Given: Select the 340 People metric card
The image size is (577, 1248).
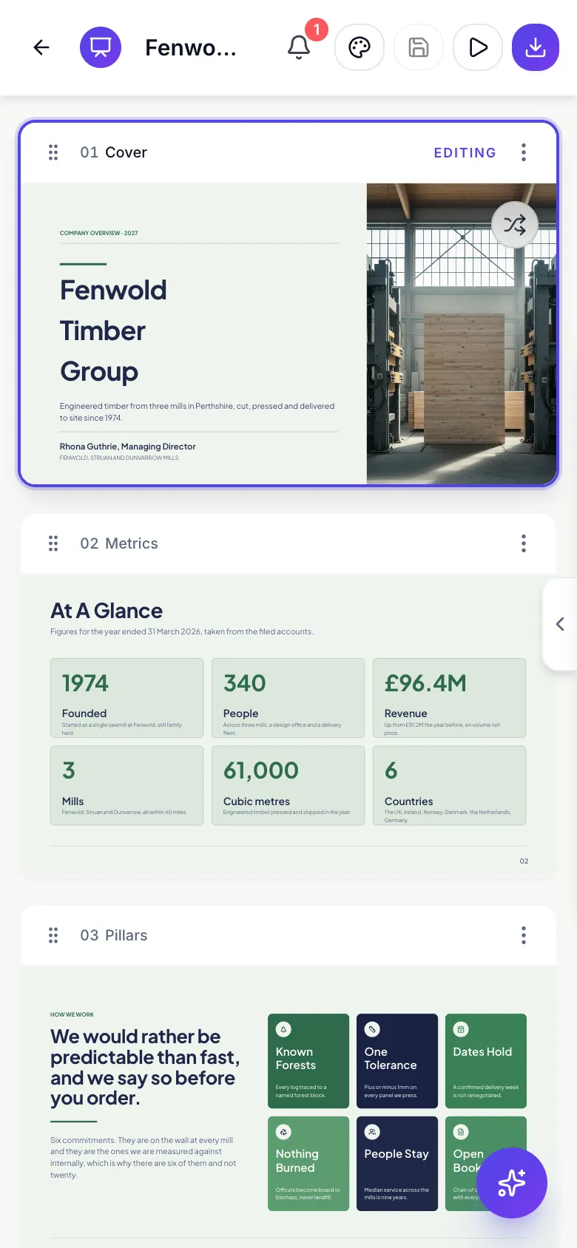Looking at the screenshot, I should coord(288,698).
